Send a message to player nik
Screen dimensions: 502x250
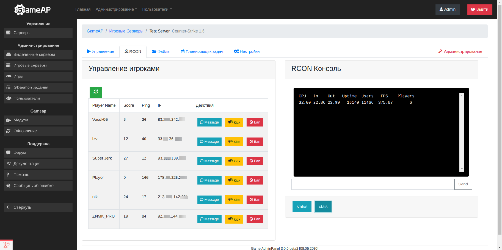209,200
